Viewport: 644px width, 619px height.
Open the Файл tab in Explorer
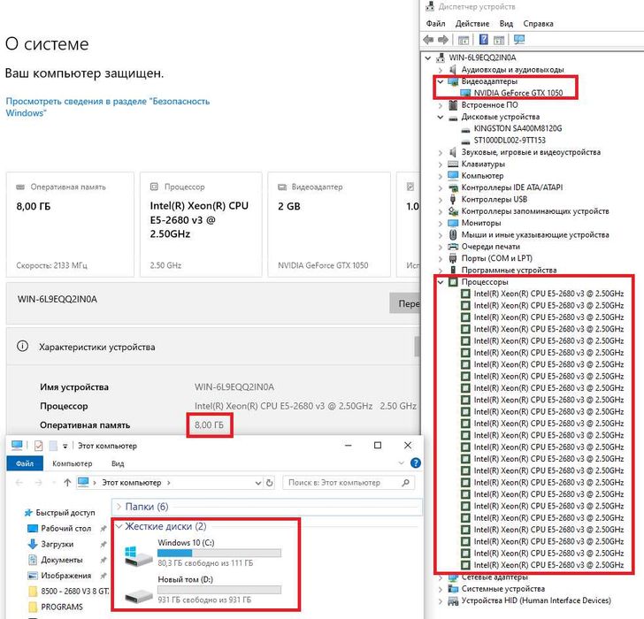25,463
